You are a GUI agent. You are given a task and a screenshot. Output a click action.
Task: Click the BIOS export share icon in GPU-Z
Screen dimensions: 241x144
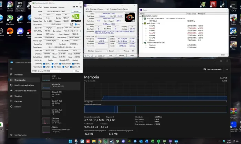coord(72,24)
